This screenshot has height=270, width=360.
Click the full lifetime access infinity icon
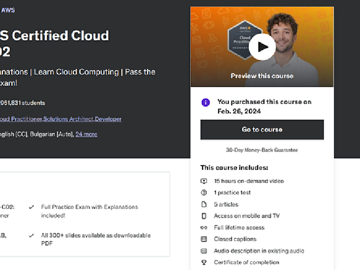[204, 227]
